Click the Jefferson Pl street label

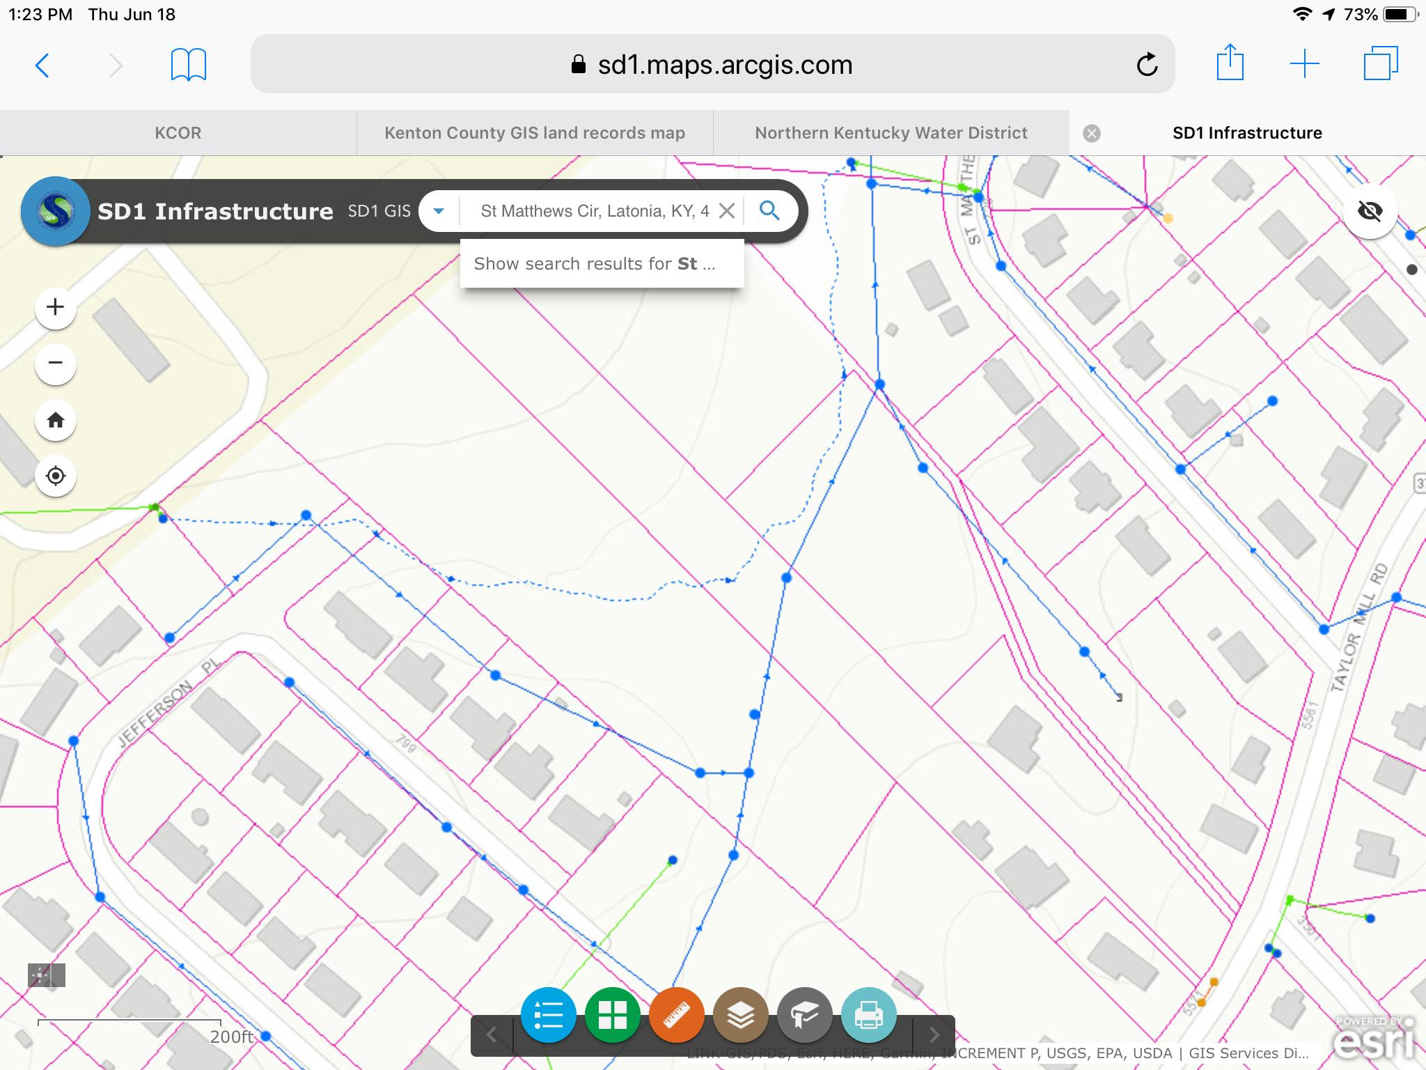click(169, 703)
